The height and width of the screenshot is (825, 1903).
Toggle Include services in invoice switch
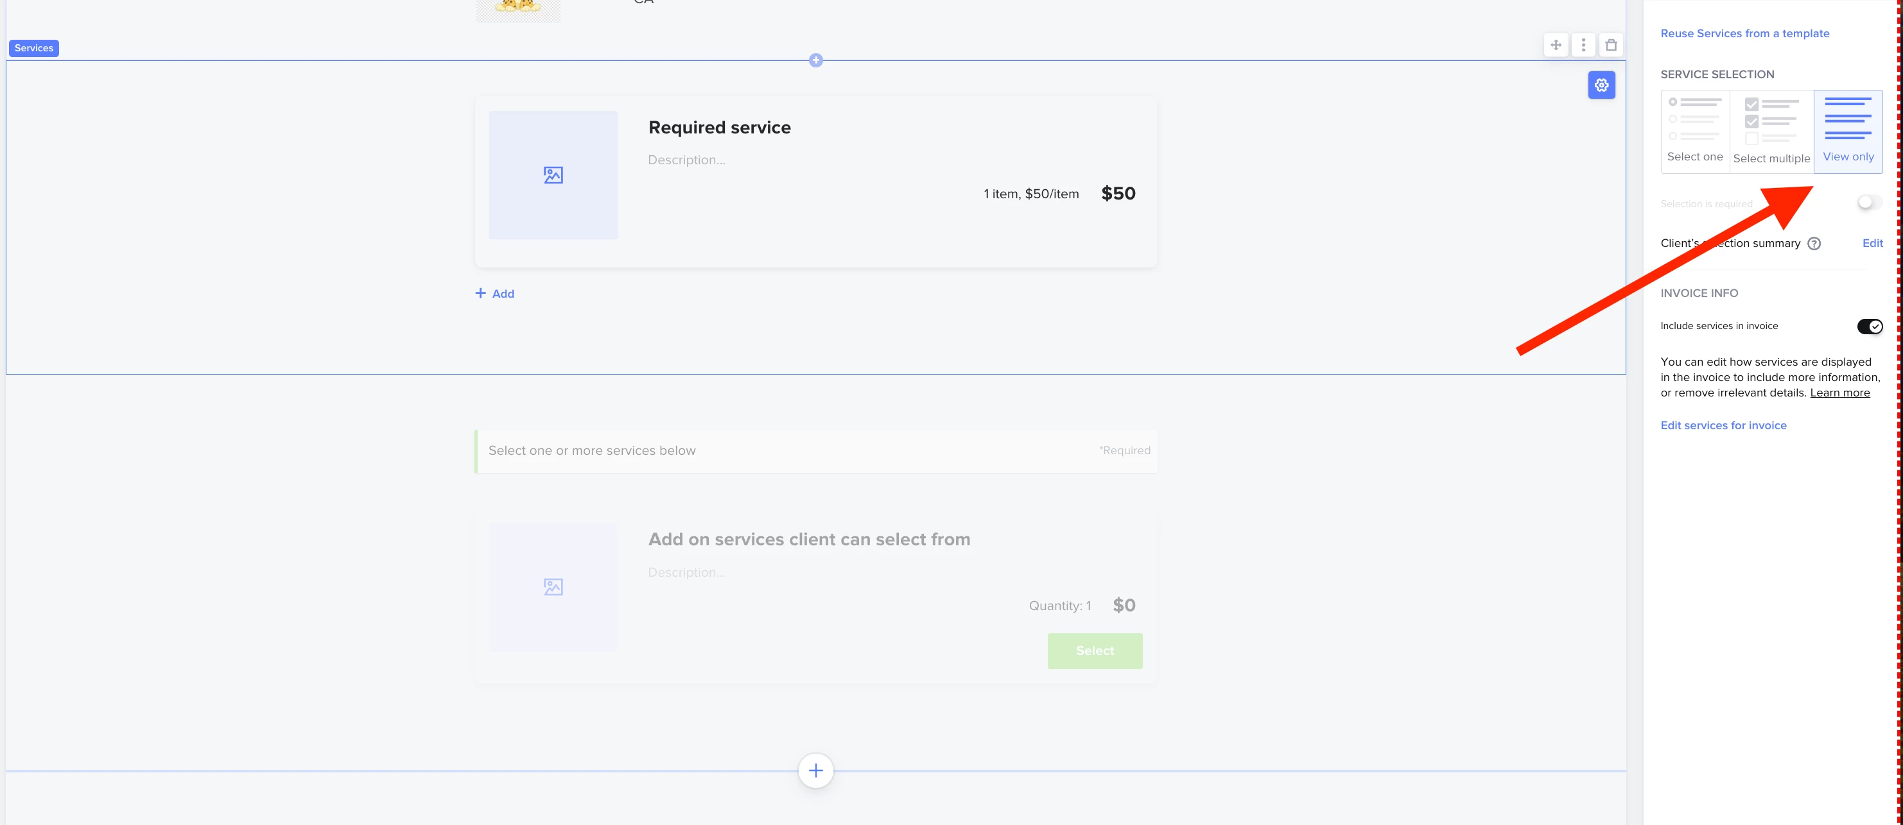(x=1869, y=326)
